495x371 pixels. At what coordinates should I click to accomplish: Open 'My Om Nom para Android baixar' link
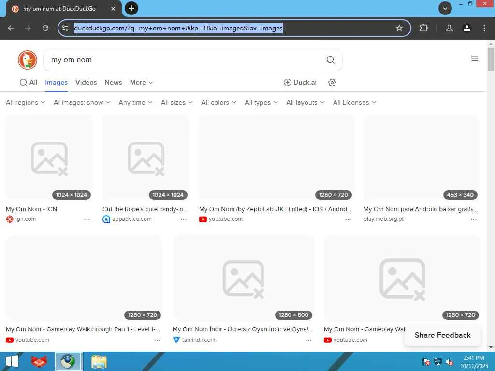[421, 209]
